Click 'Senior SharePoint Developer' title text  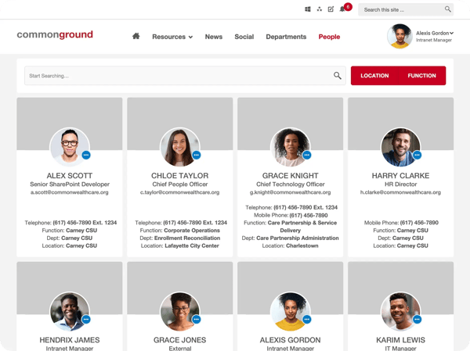coord(70,184)
